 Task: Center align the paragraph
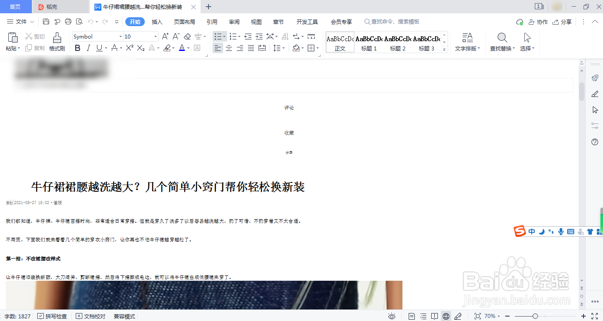click(x=229, y=48)
